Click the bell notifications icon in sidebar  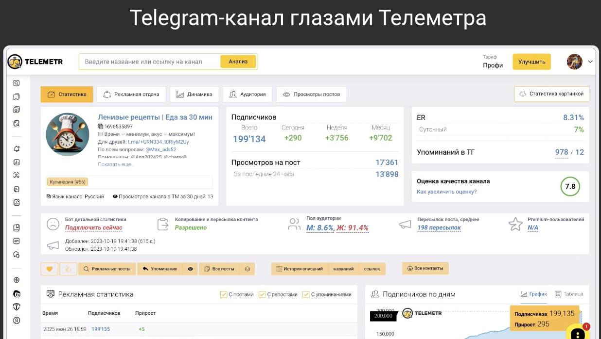click(x=17, y=149)
